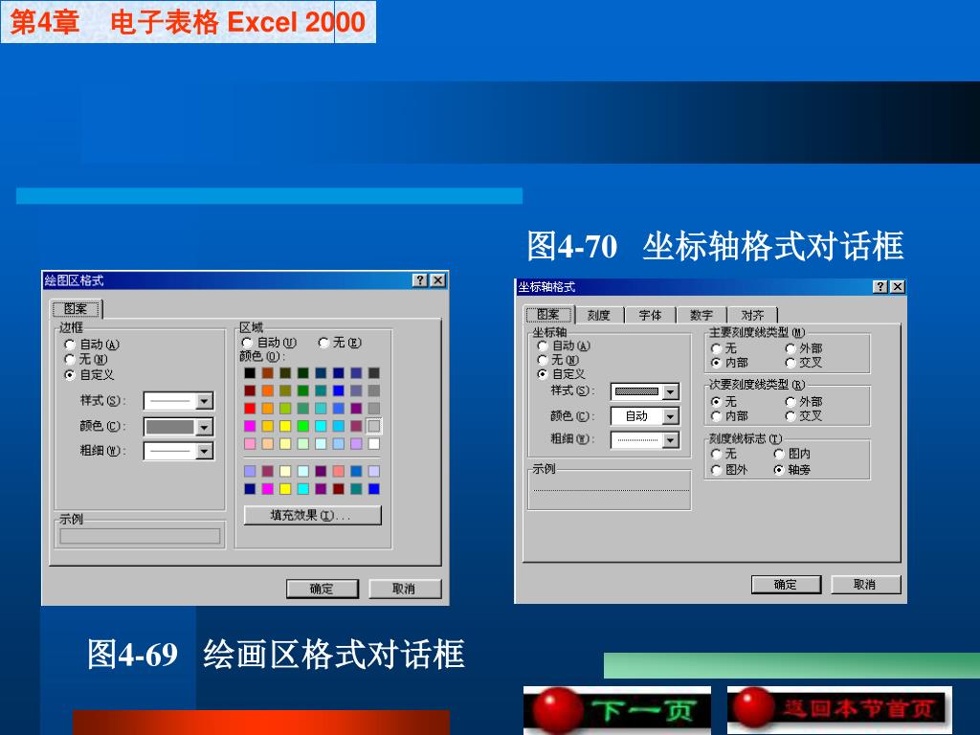Screen dimensions: 980x735
Task: Click 返回本节首页 button
Action: (839, 710)
